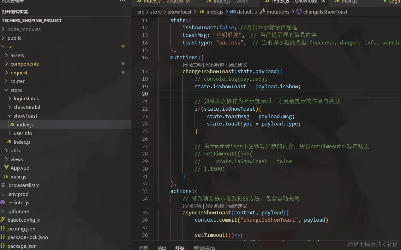Click the JS icon in the breadcrumb bar
The width and height of the screenshot is (401, 250).
(202, 12)
